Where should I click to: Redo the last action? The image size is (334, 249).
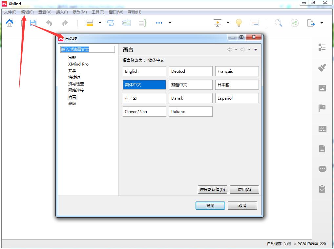point(65,23)
